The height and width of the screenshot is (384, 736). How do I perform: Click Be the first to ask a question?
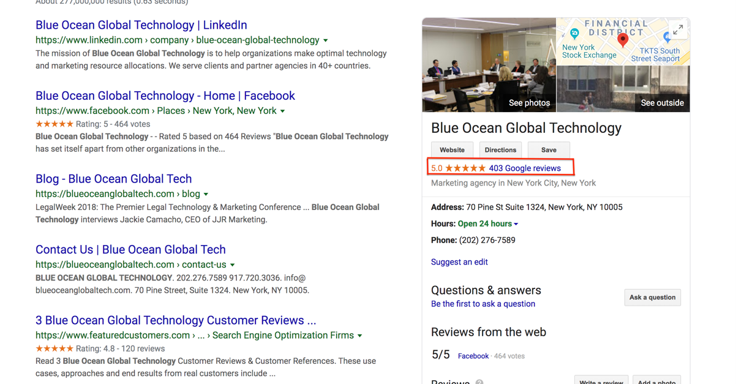(x=483, y=304)
